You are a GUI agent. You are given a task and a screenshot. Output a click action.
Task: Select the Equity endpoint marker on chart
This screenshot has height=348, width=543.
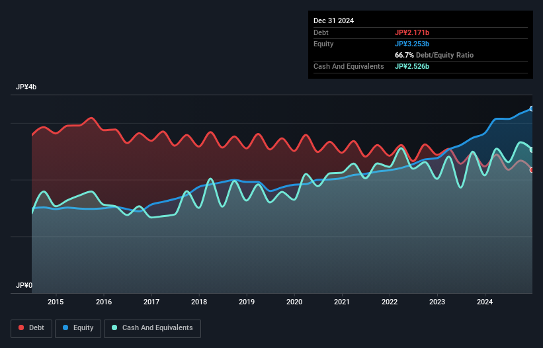pos(532,109)
